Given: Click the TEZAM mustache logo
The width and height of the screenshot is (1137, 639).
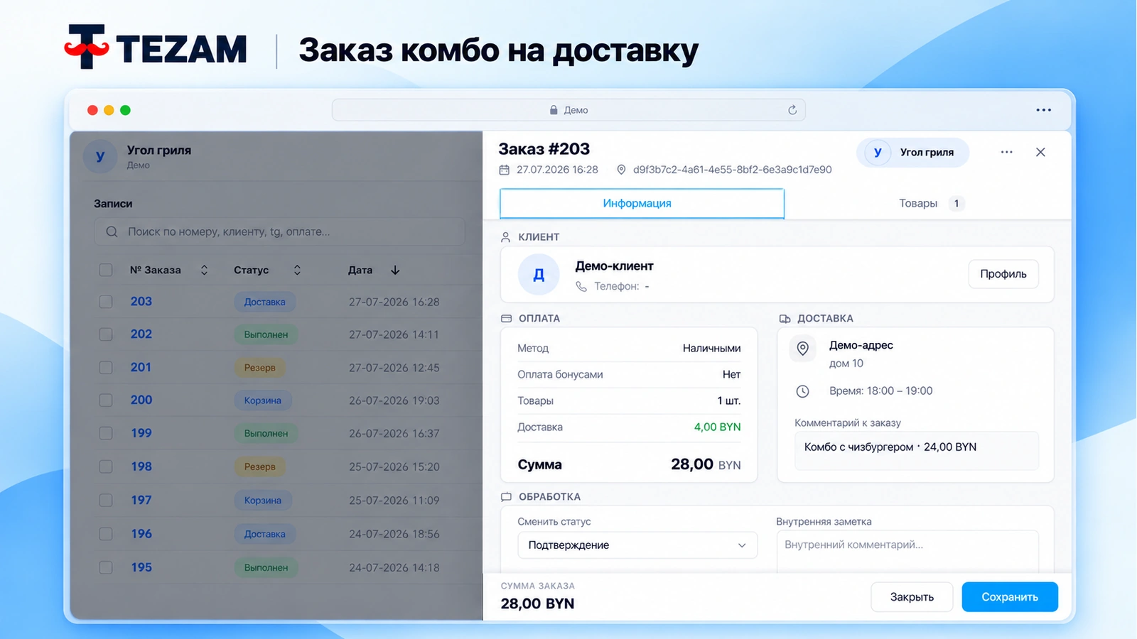Looking at the screenshot, I should [86, 47].
